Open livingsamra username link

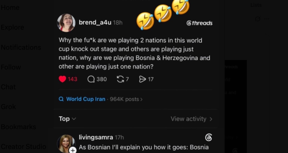[96, 137]
